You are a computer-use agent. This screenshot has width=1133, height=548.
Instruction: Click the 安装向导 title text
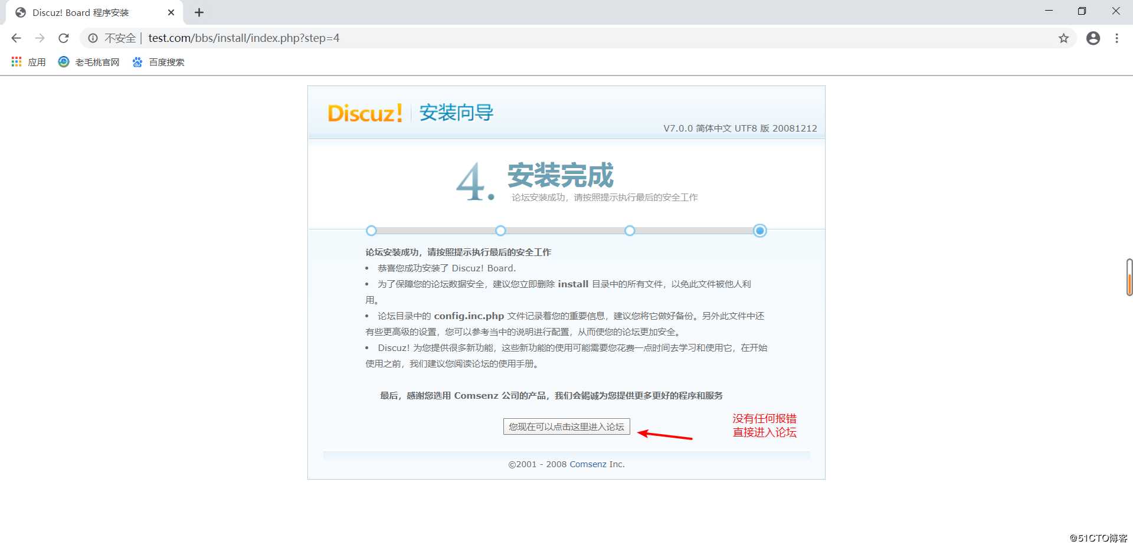click(456, 112)
